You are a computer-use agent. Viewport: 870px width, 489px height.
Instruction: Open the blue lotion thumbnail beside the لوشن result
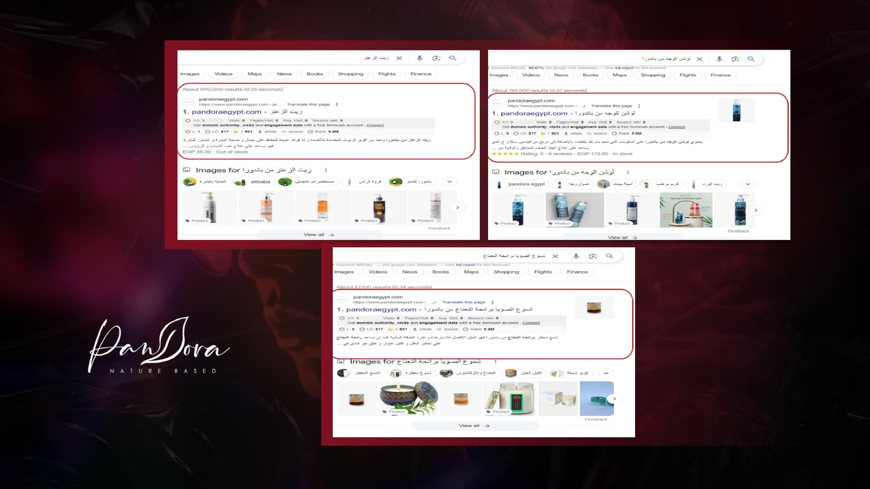point(736,110)
